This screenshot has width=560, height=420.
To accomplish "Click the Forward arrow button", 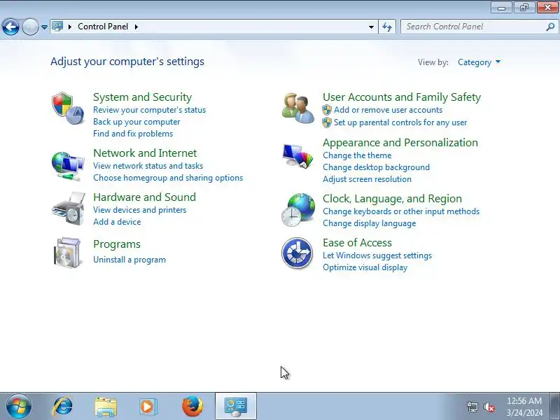I will pyautogui.click(x=30, y=27).
